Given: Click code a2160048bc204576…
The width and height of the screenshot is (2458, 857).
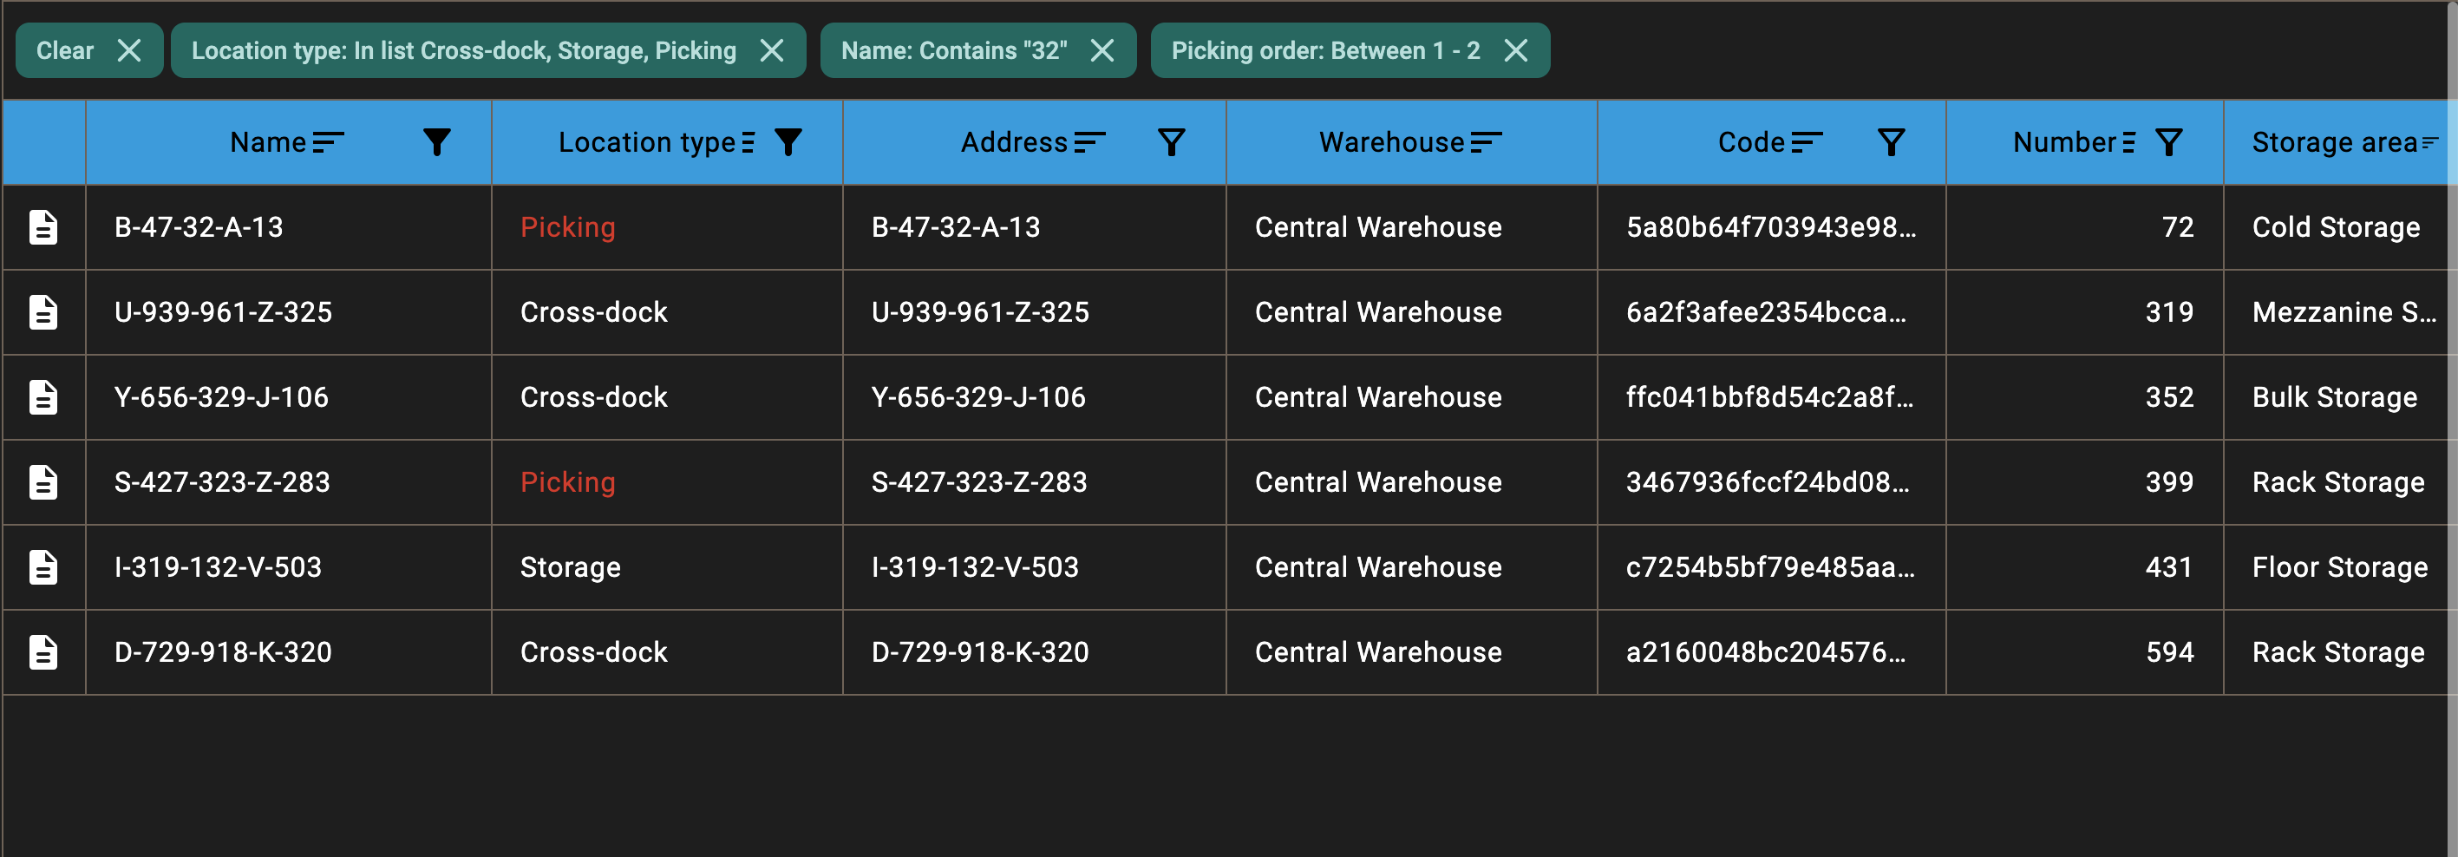Looking at the screenshot, I should 1766,651.
